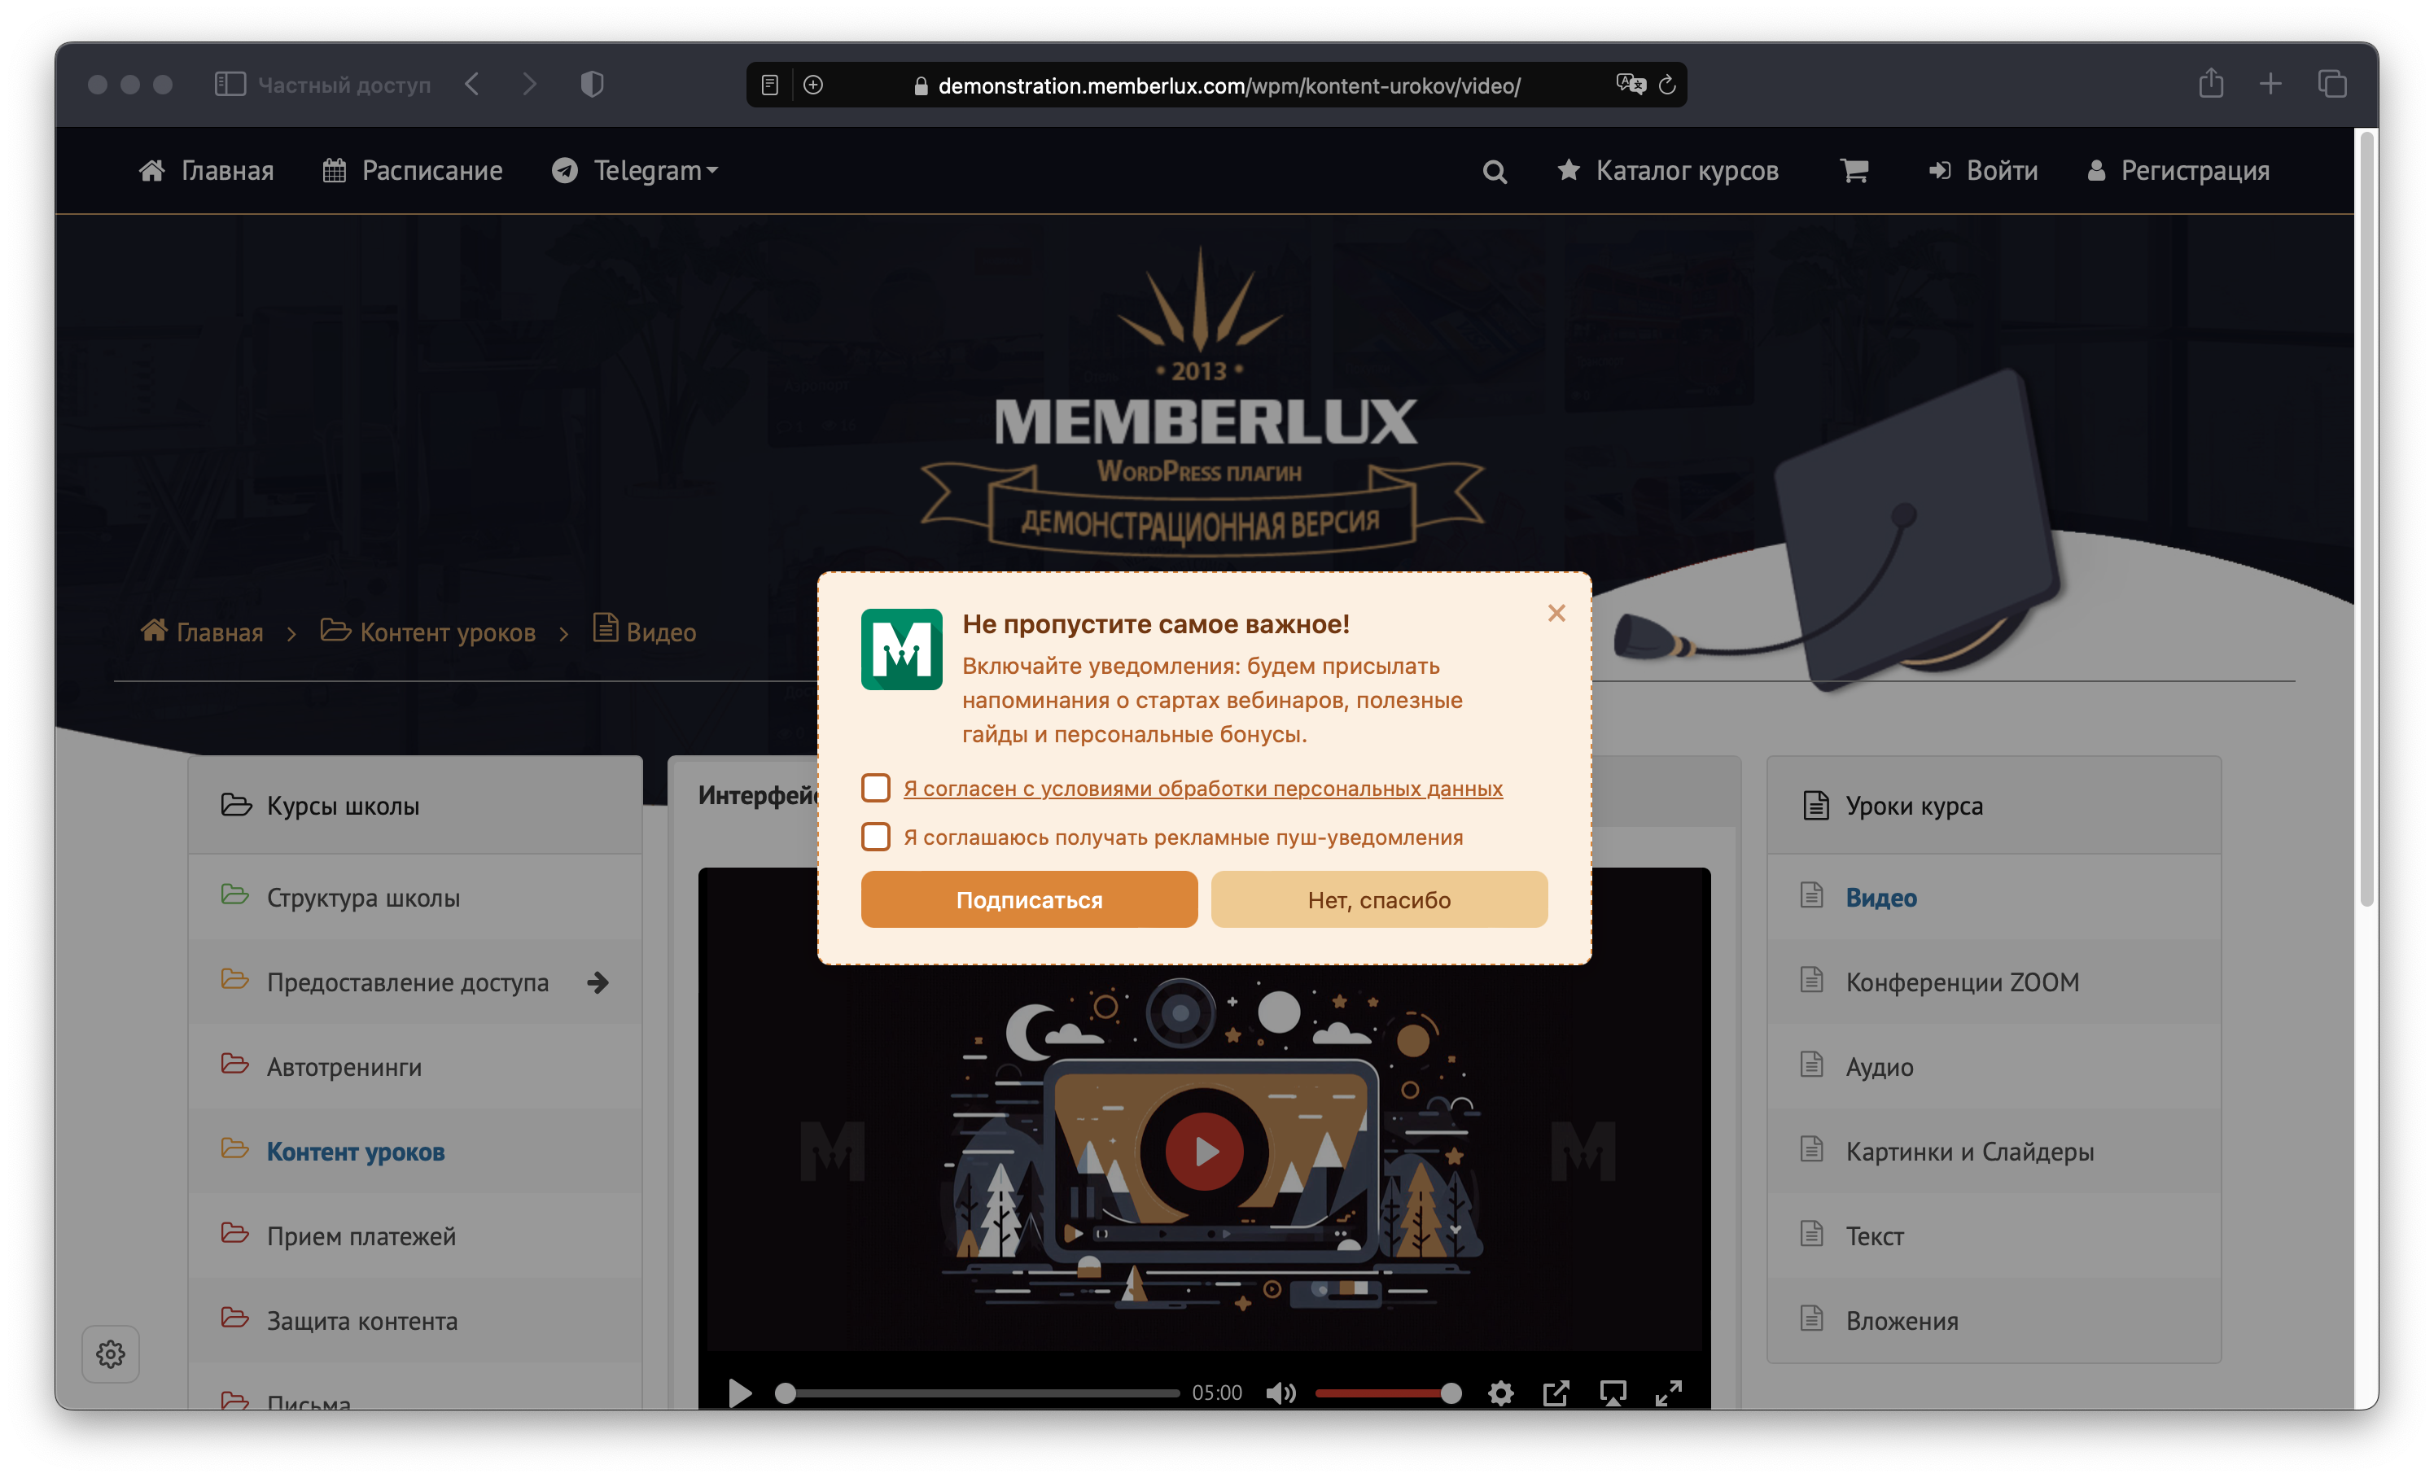
Task: Click the Подписаться button
Action: (1029, 899)
